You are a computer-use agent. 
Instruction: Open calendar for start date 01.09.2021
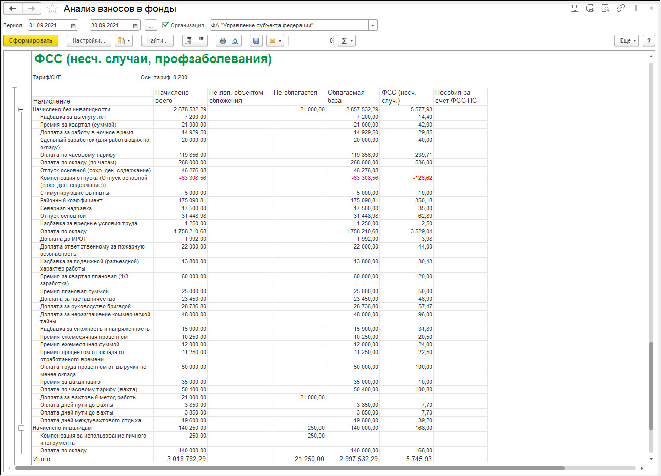(x=74, y=25)
